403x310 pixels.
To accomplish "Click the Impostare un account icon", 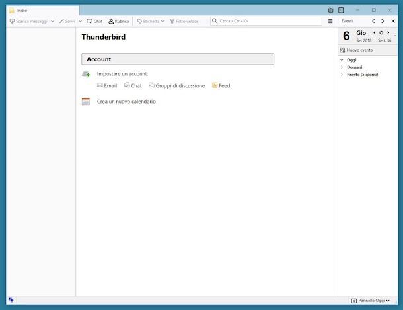I will coord(86,74).
